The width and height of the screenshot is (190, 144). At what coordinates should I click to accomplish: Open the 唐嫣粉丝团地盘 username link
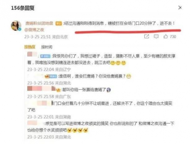point(39,23)
